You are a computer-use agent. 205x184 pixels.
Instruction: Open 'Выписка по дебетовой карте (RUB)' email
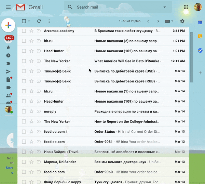point(103,81)
